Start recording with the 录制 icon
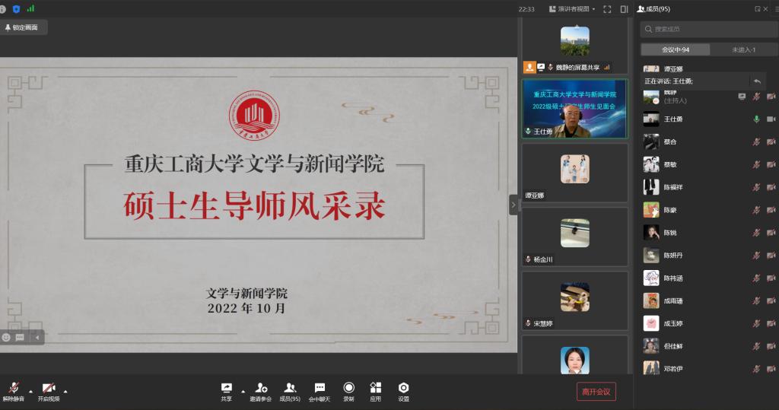 point(348,389)
